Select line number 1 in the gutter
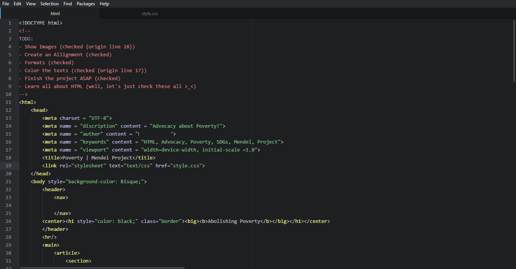The height and width of the screenshot is (269, 516). 10,23
